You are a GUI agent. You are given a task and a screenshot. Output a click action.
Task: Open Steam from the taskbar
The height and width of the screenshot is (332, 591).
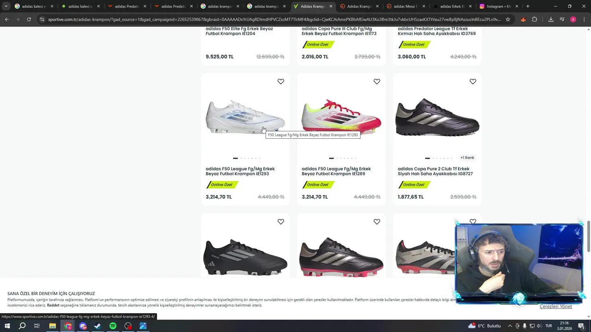[97, 326]
